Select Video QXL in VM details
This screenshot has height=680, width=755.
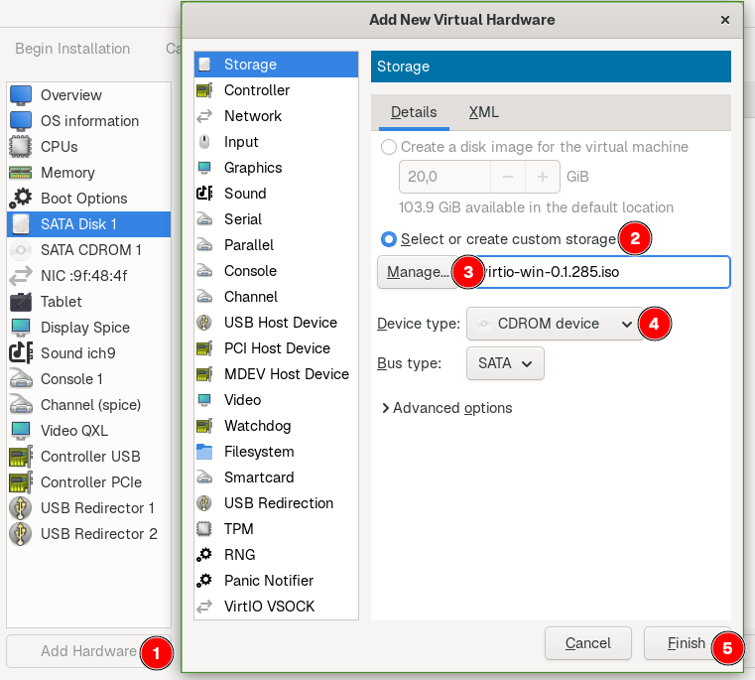coord(89,431)
